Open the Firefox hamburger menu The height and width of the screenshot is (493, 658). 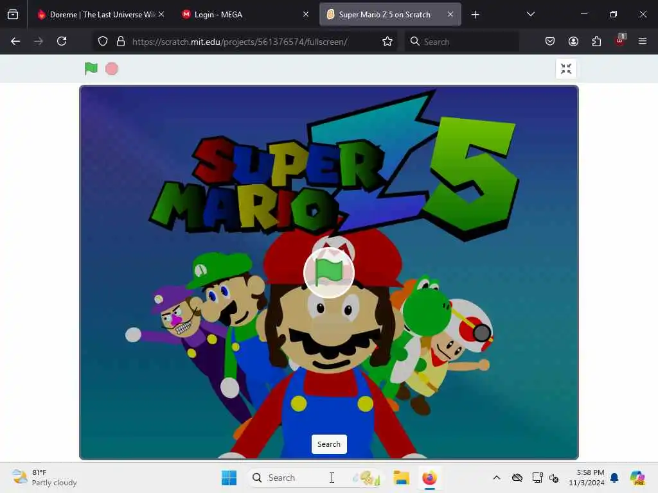643,41
